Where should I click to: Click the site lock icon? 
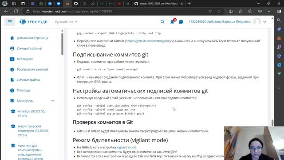pos(28,11)
